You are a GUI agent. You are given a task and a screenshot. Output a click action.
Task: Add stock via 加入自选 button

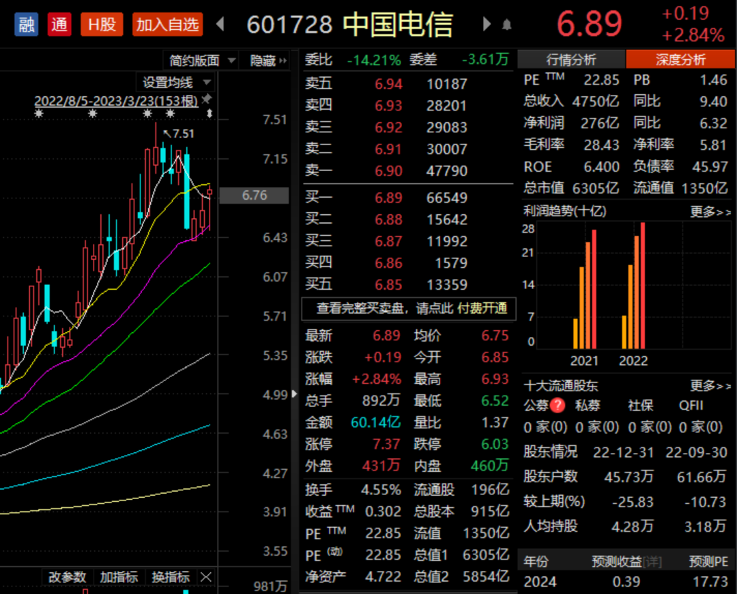click(x=167, y=24)
